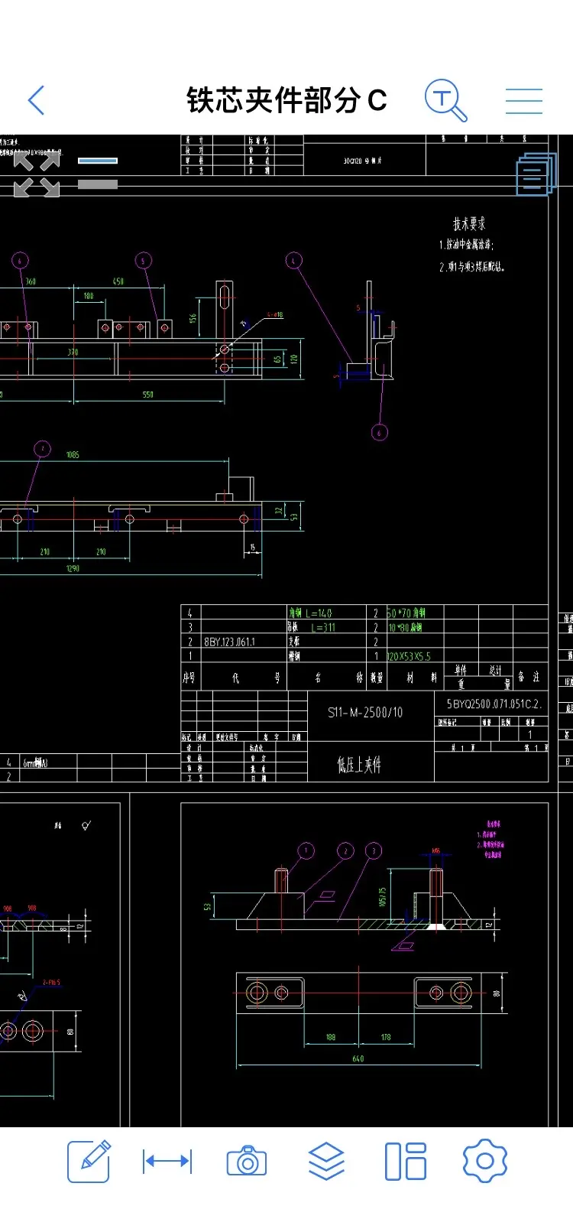573x1219 pixels.
Task: Select the S11-M-2500/10 title block text
Action: (x=365, y=712)
